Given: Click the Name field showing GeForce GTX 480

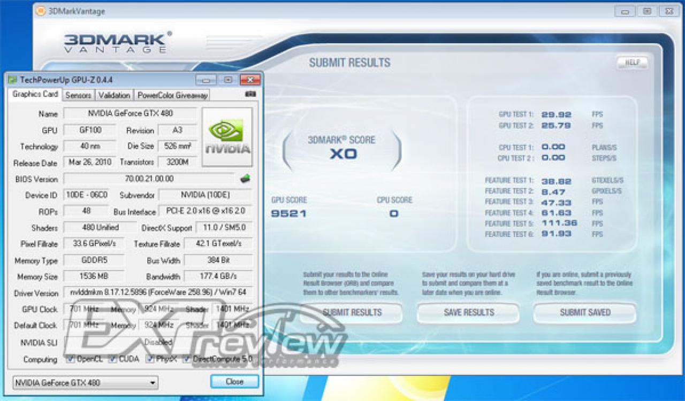Looking at the screenshot, I should 130,113.
